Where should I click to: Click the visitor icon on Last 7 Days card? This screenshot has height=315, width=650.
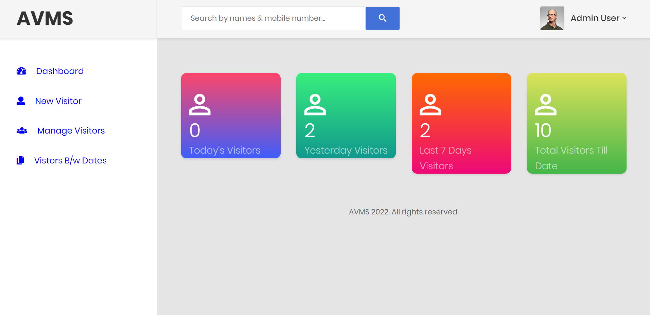tap(430, 104)
